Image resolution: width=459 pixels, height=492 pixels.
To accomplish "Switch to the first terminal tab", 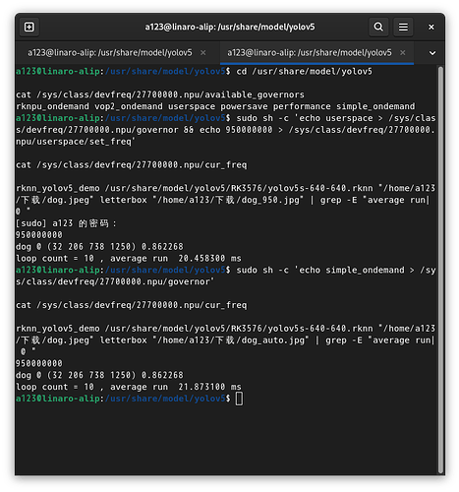I will [x=110, y=52].
